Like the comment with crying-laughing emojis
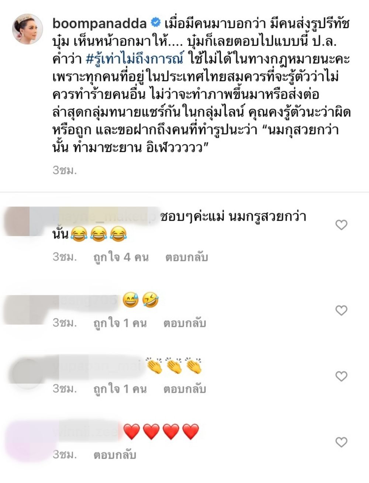This screenshot has height=483, width=369. [341, 225]
